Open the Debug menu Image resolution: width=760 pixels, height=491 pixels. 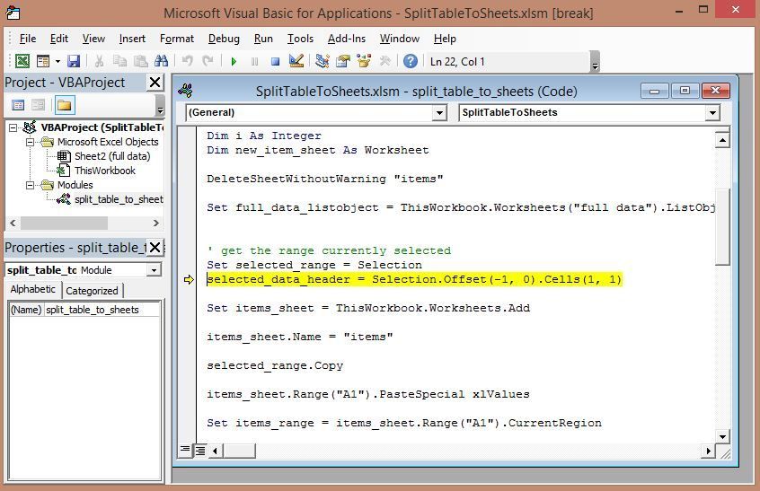(224, 39)
